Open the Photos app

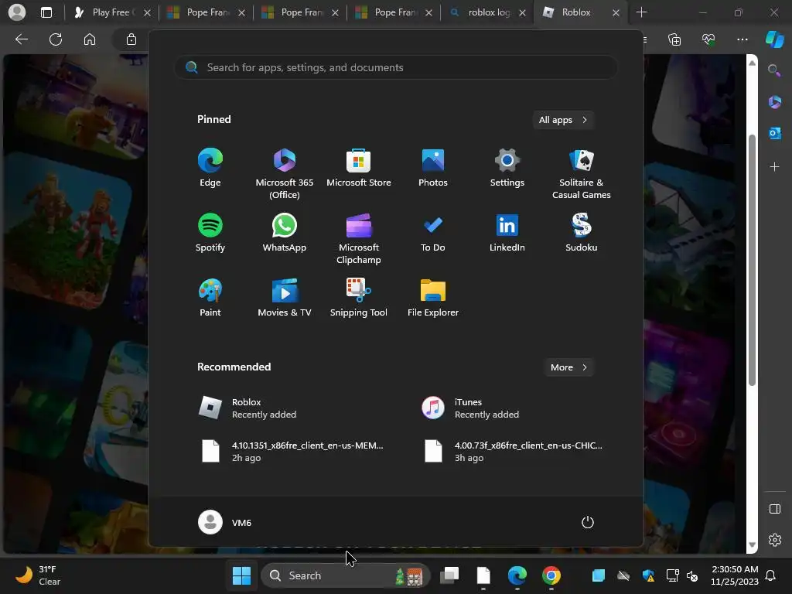433,168
